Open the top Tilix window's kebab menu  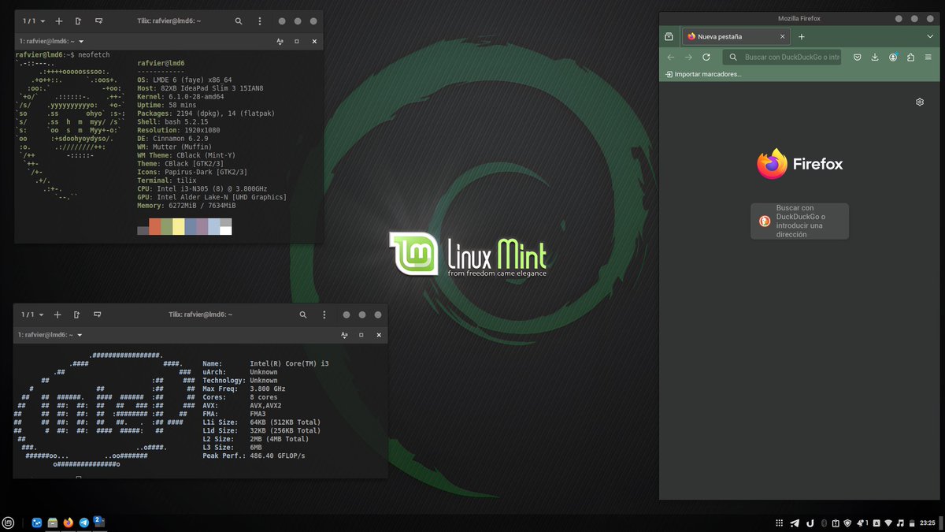(x=260, y=21)
